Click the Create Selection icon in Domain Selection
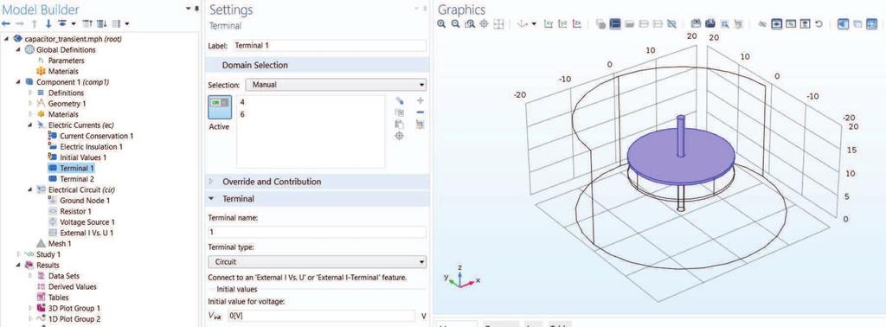886x327 pixels. coord(400,100)
